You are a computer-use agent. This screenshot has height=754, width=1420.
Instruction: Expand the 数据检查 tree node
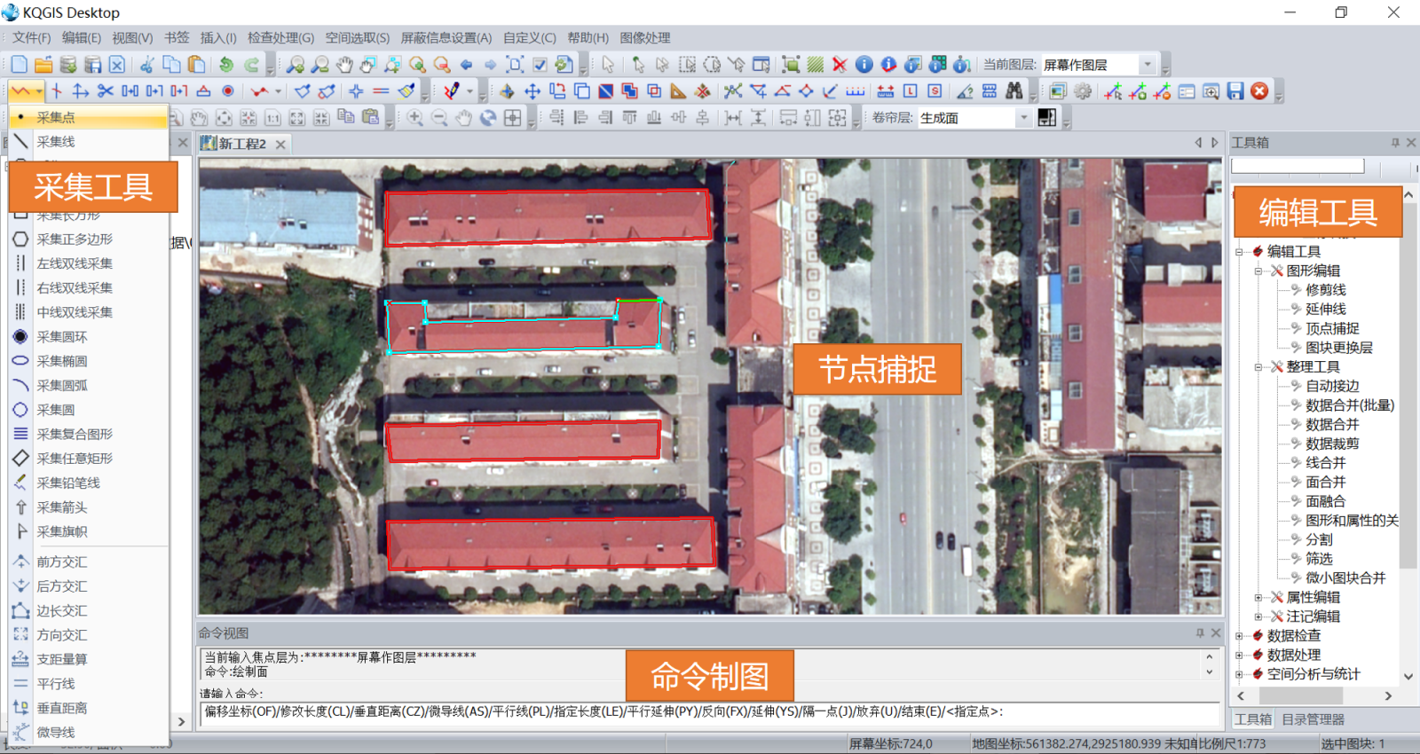pos(1240,636)
